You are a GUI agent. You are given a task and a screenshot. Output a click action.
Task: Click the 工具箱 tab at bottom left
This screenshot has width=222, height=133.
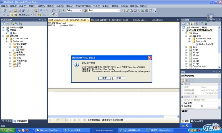(7, 121)
